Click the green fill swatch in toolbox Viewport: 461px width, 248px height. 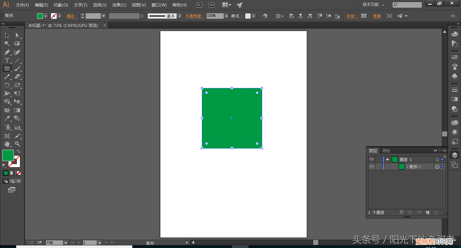pyautogui.click(x=8, y=155)
